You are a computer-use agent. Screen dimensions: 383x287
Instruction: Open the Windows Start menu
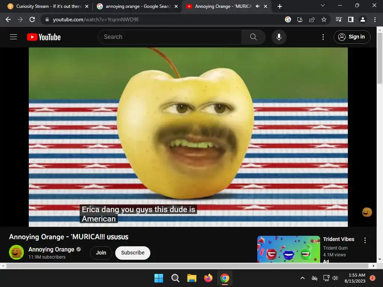point(159,278)
